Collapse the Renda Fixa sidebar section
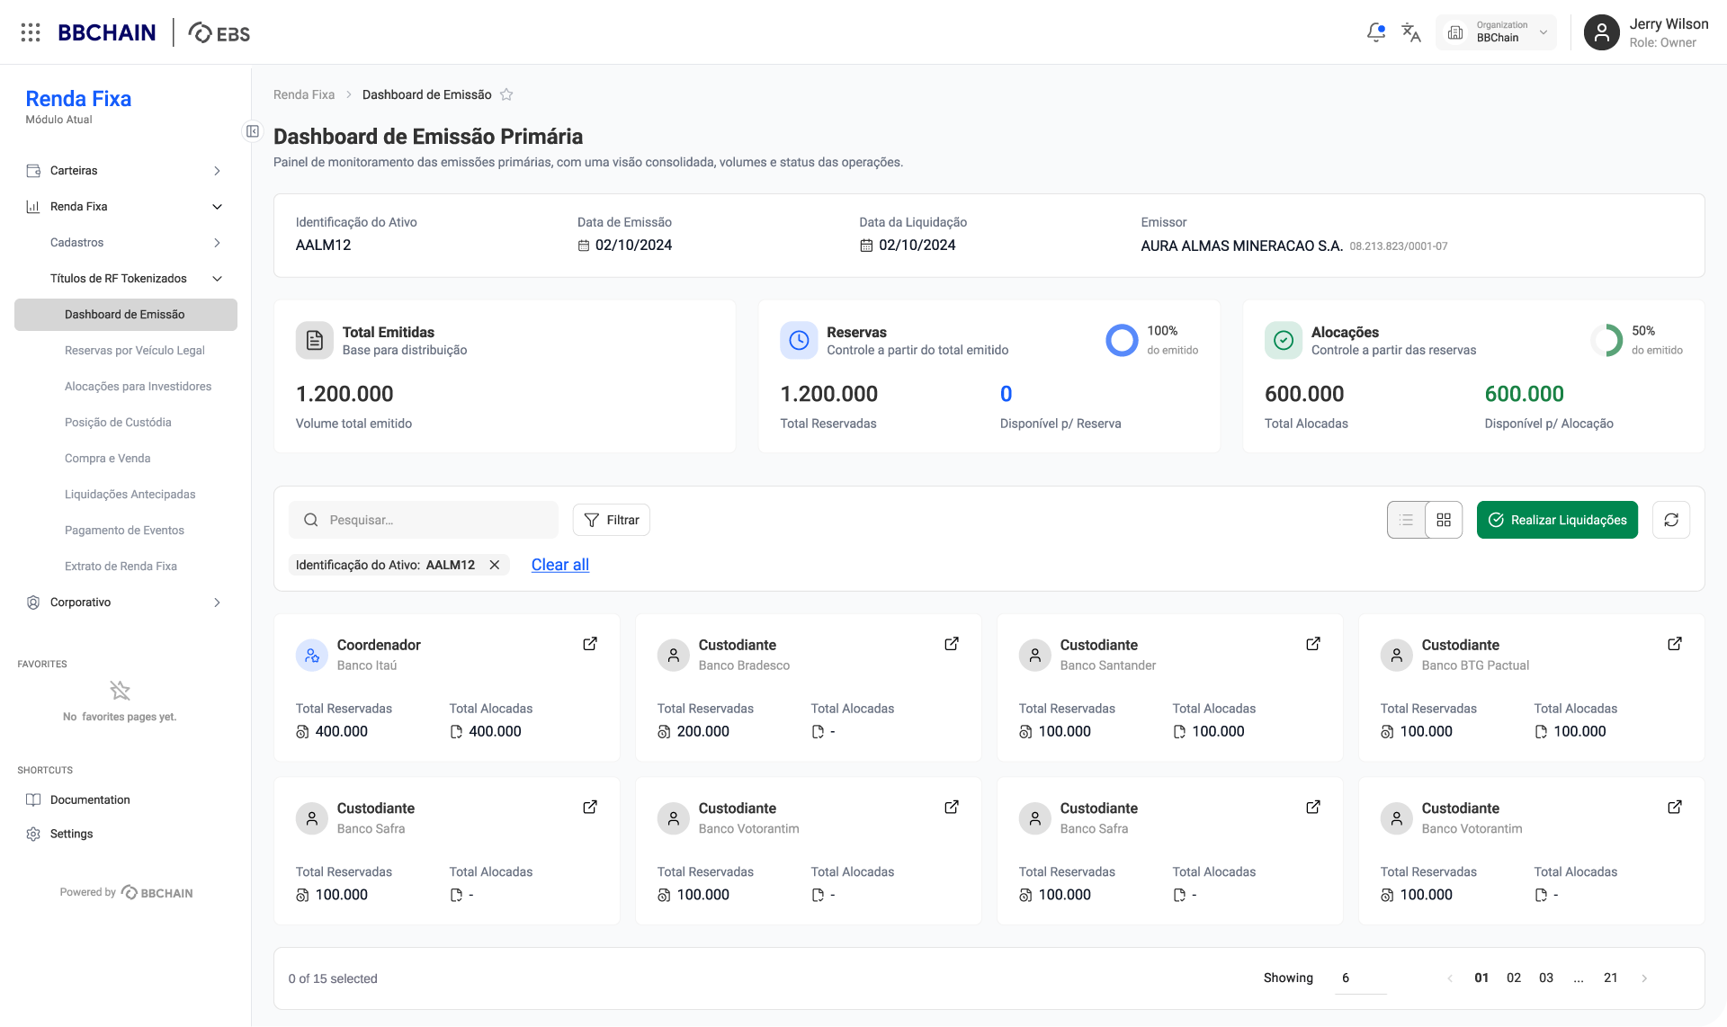The width and height of the screenshot is (1727, 1027). click(126, 207)
